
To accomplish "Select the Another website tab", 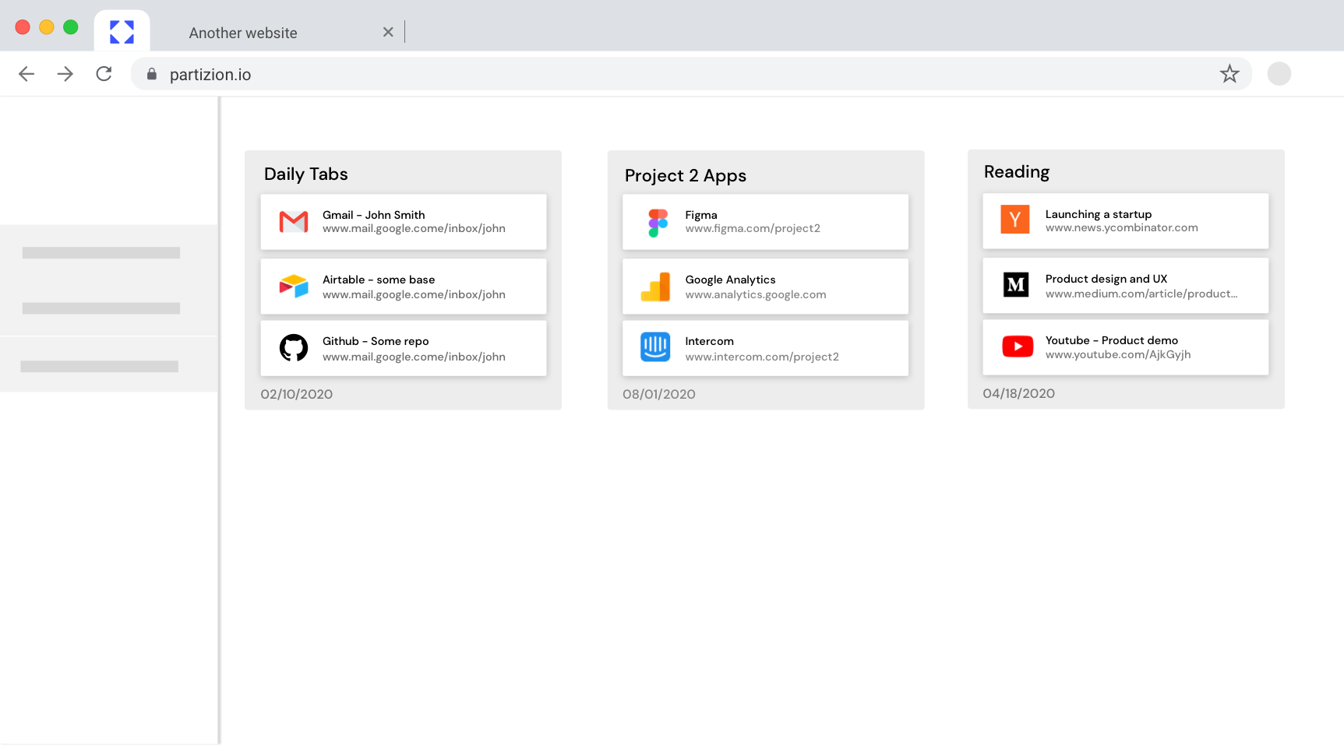I will (x=243, y=33).
